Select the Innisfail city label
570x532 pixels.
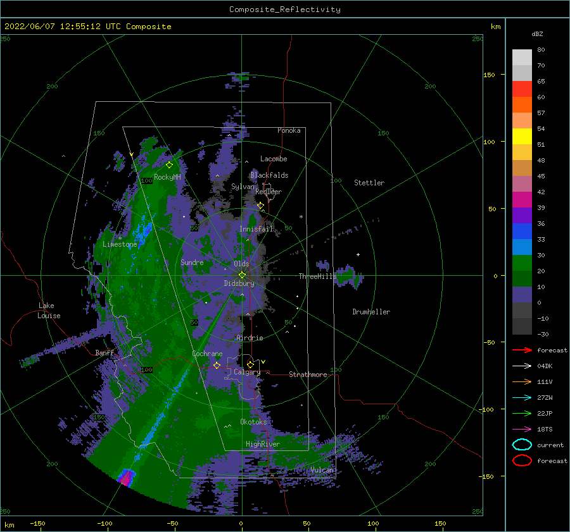pyautogui.click(x=256, y=229)
